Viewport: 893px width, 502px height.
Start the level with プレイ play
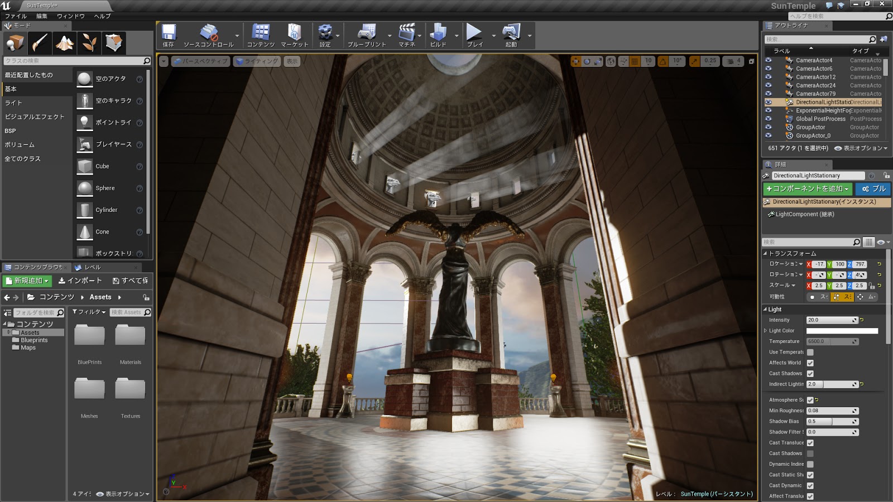coord(474,36)
